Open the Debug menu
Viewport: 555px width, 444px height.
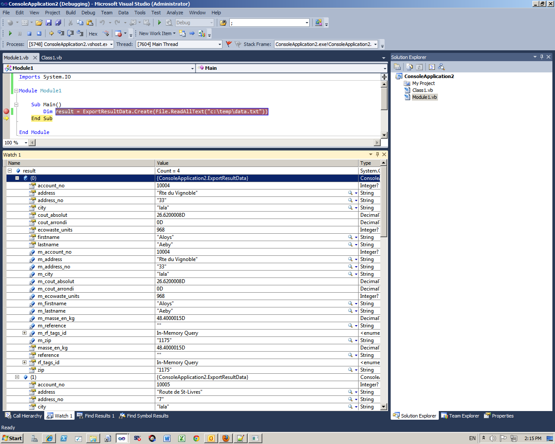coord(88,13)
